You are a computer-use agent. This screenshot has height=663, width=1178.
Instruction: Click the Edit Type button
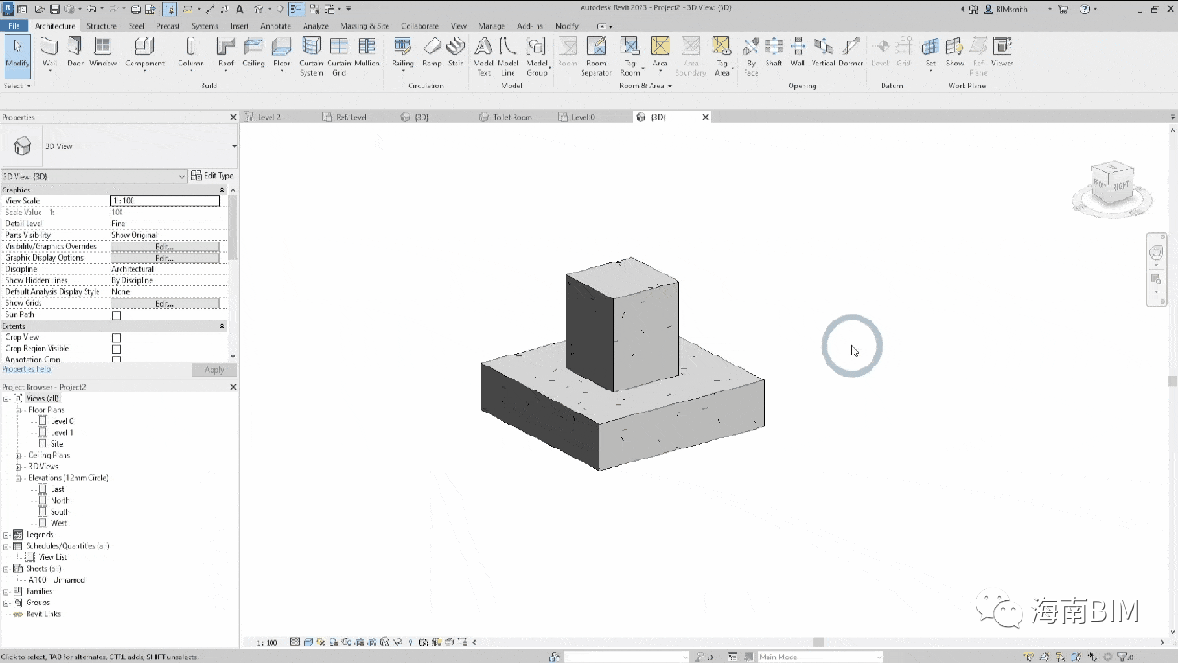pos(213,176)
